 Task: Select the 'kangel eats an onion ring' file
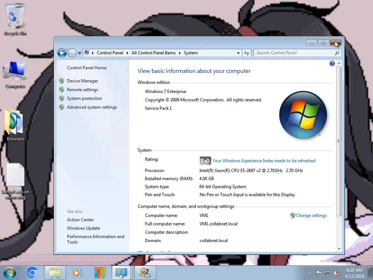(15, 182)
